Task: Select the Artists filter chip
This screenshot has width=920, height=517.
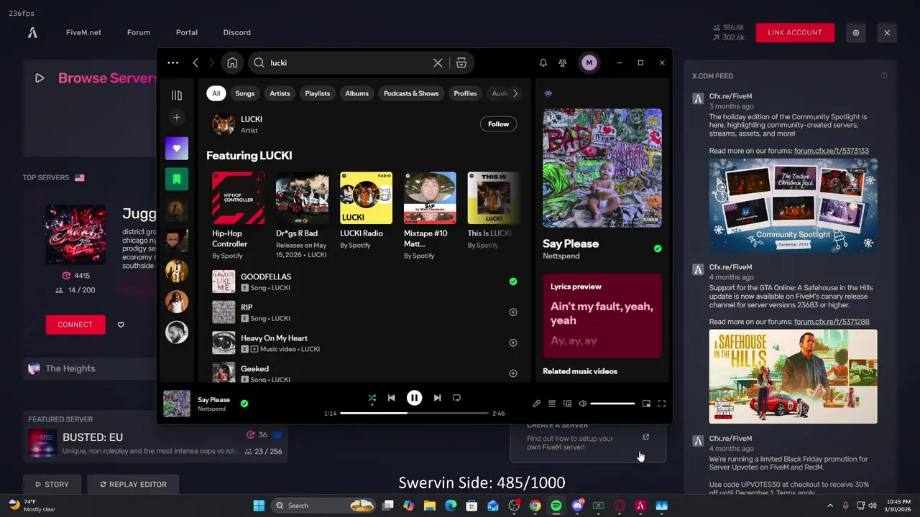Action: tap(280, 93)
